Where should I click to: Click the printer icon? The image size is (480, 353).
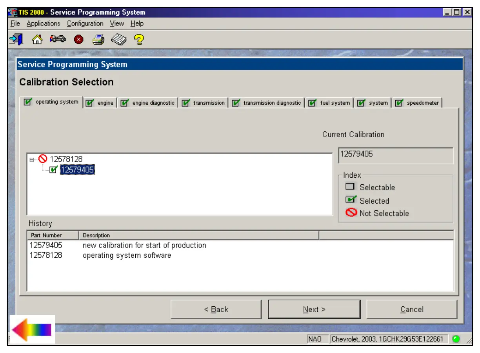tap(98, 39)
